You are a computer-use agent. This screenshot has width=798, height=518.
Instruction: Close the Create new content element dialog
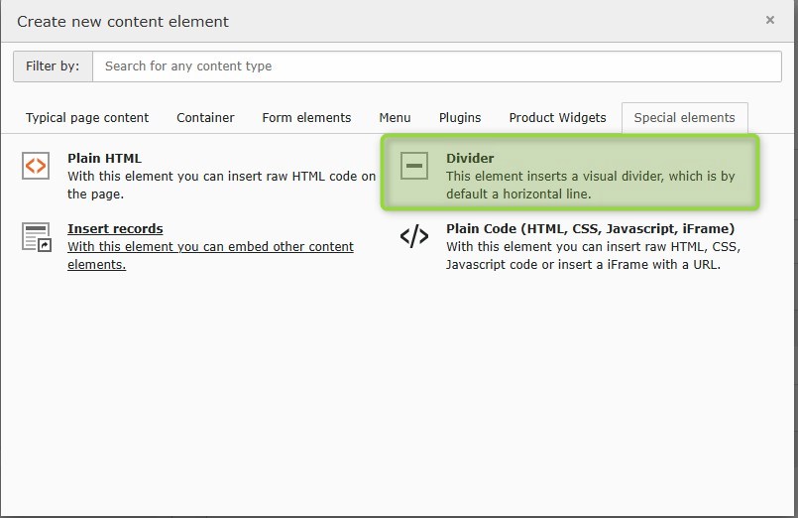tap(770, 20)
